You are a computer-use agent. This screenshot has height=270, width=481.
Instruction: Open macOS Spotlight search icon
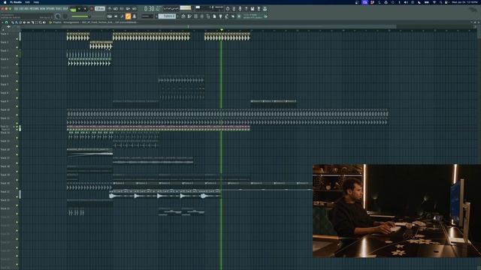(x=441, y=2)
